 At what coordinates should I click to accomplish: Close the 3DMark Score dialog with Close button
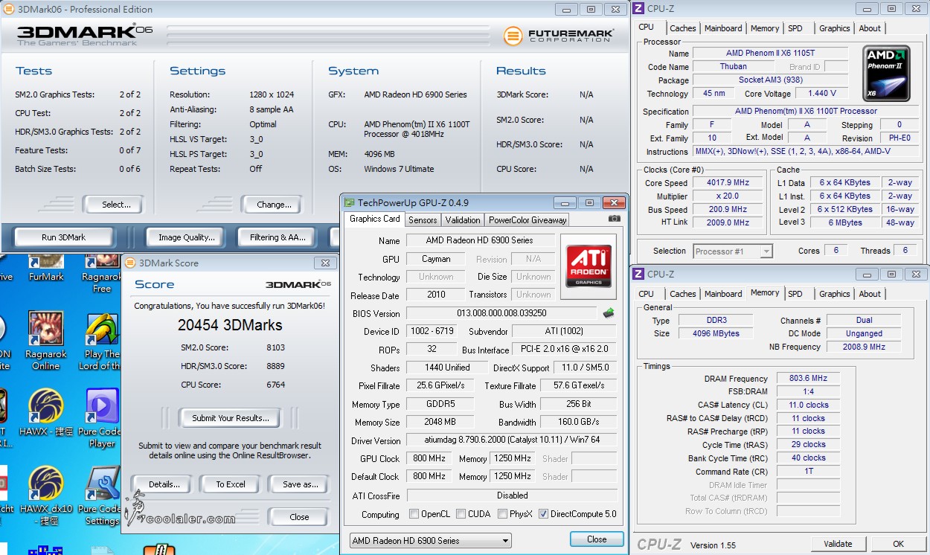pyautogui.click(x=299, y=517)
